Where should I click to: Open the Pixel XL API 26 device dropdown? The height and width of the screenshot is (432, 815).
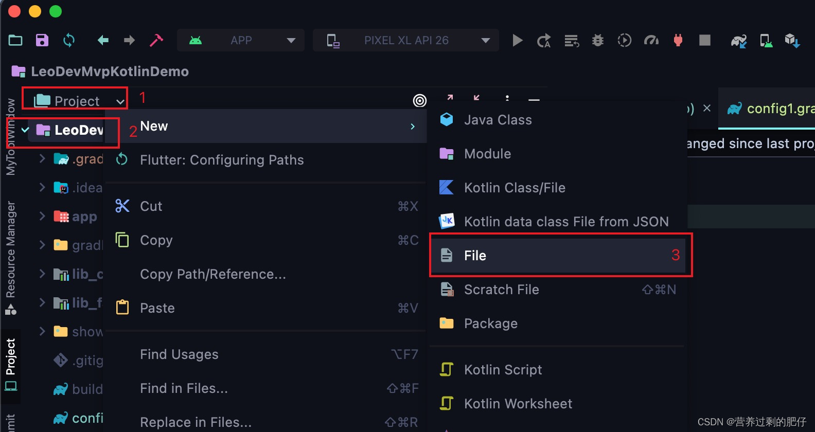[x=406, y=40]
